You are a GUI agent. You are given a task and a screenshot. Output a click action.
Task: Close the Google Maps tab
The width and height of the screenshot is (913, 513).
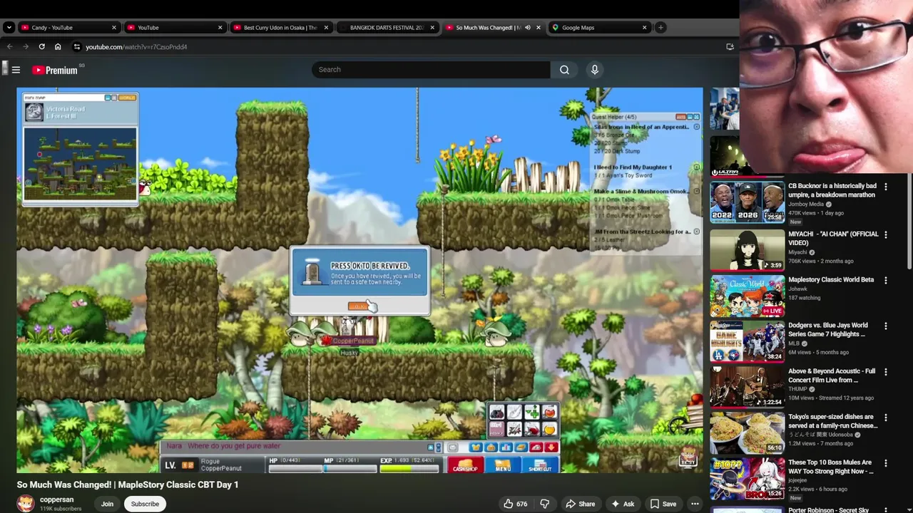pyautogui.click(x=644, y=28)
